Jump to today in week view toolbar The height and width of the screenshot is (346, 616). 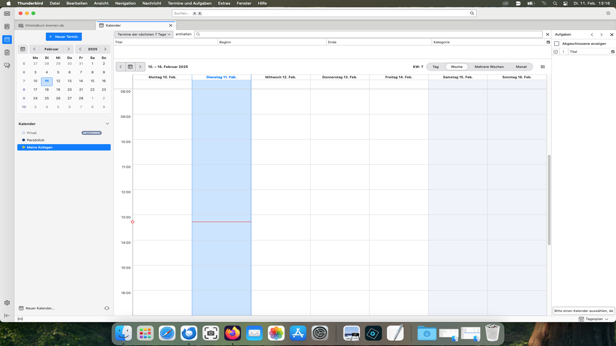click(x=130, y=67)
